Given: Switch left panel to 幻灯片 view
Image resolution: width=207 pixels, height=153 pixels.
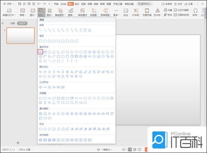Looking at the screenshot, I should click(22, 23).
